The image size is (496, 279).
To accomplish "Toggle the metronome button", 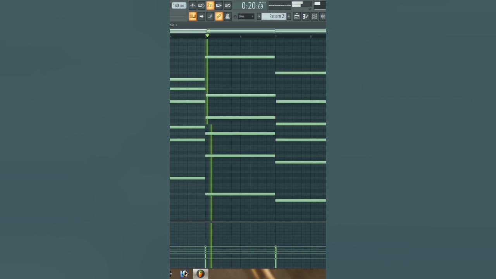I will 193,5.
